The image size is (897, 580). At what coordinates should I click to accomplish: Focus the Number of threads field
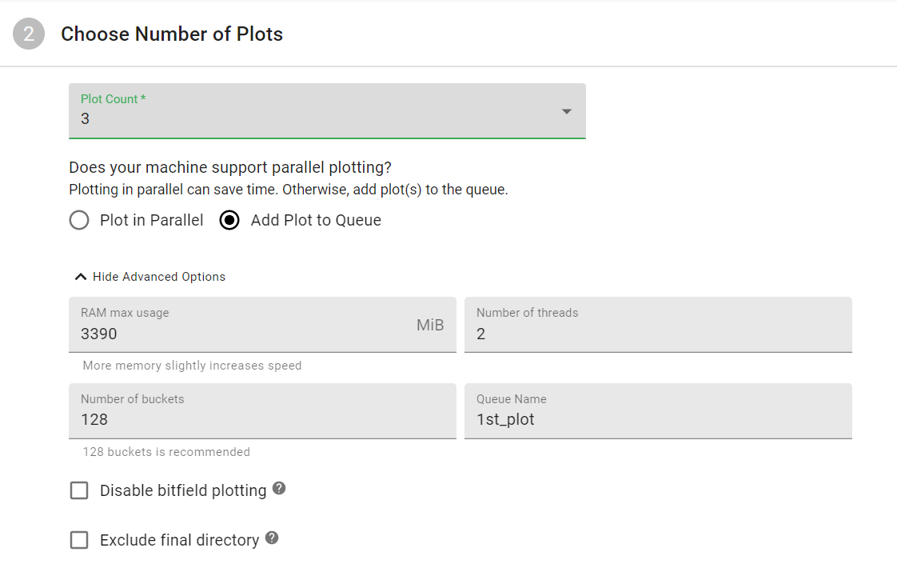point(657,333)
